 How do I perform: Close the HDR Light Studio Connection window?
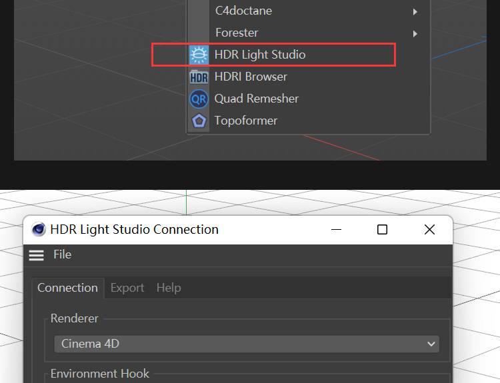tap(429, 229)
